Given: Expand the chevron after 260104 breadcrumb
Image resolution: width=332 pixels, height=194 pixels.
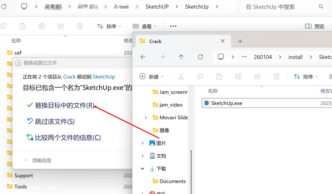Looking at the screenshot, I should click(x=280, y=57).
